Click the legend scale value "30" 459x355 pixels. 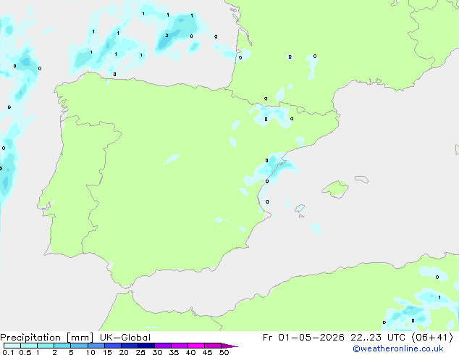pyautogui.click(x=157, y=352)
